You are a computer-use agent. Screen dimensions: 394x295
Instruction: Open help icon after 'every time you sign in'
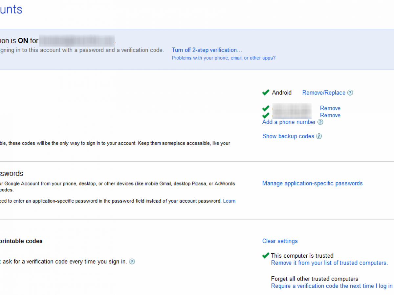[132, 262]
